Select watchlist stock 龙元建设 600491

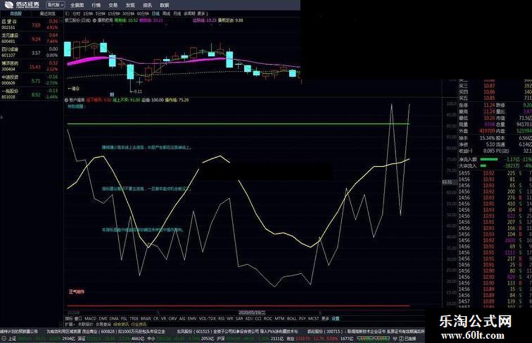click(31, 38)
